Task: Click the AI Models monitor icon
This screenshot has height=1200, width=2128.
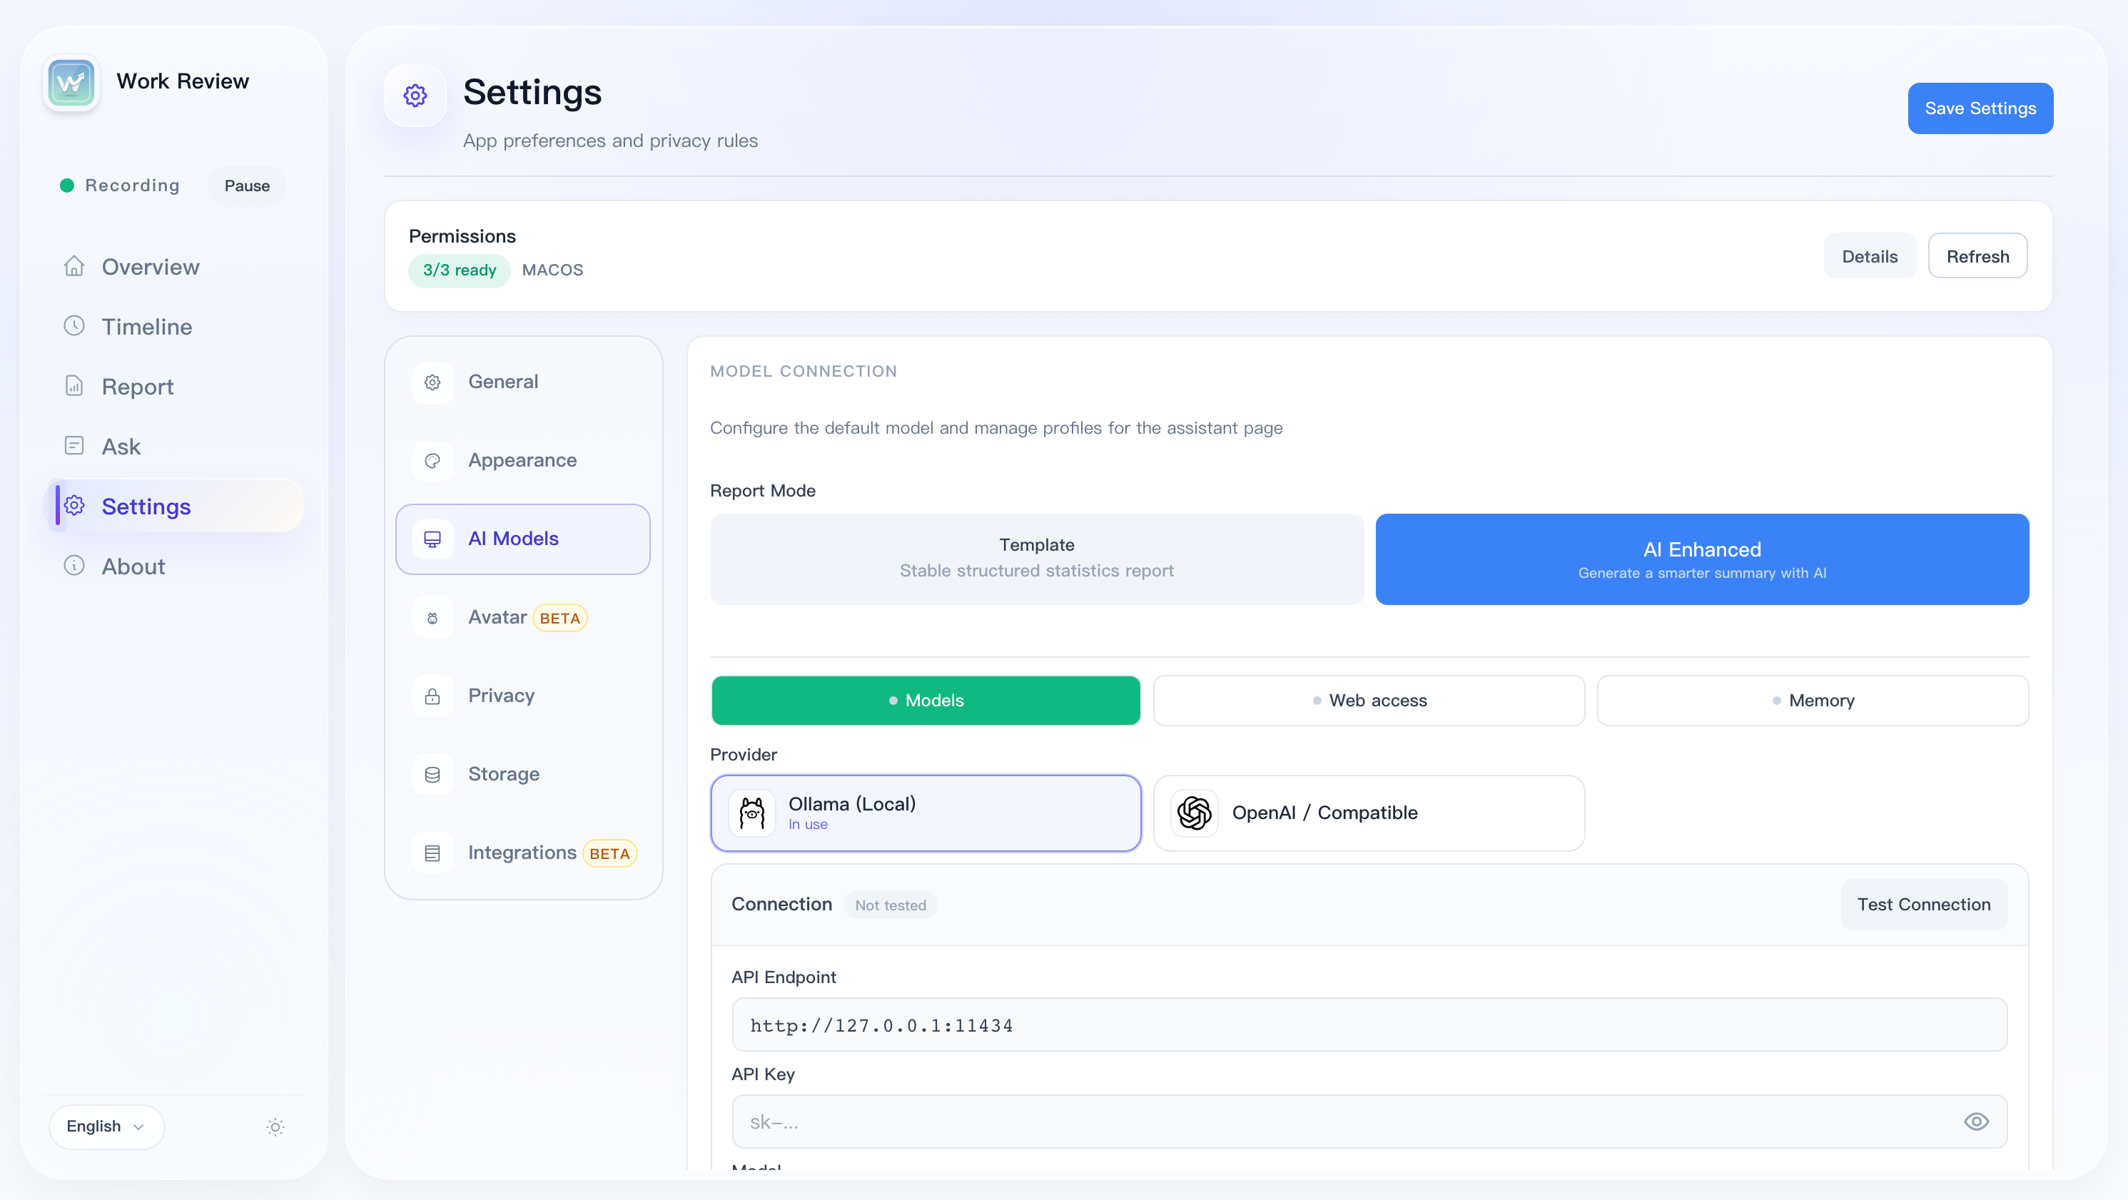Action: pyautogui.click(x=433, y=539)
